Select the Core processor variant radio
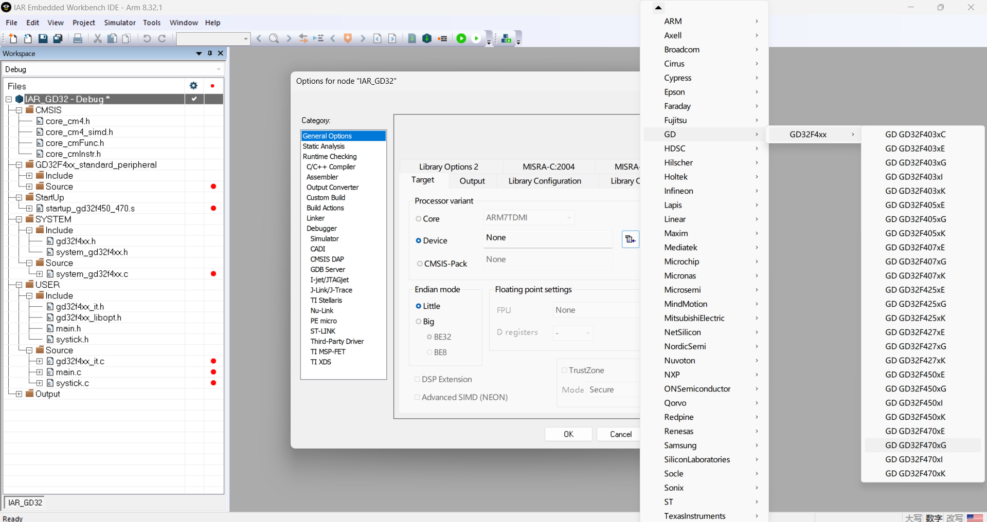The image size is (987, 522). click(x=419, y=219)
